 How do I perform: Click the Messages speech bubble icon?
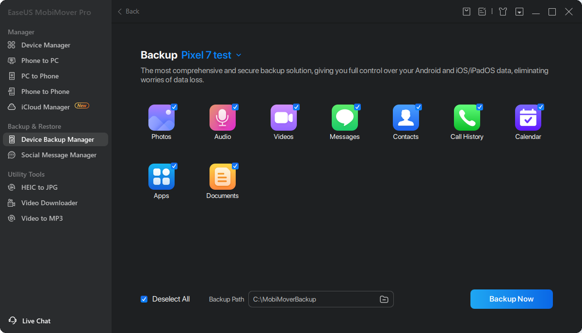[x=345, y=118]
